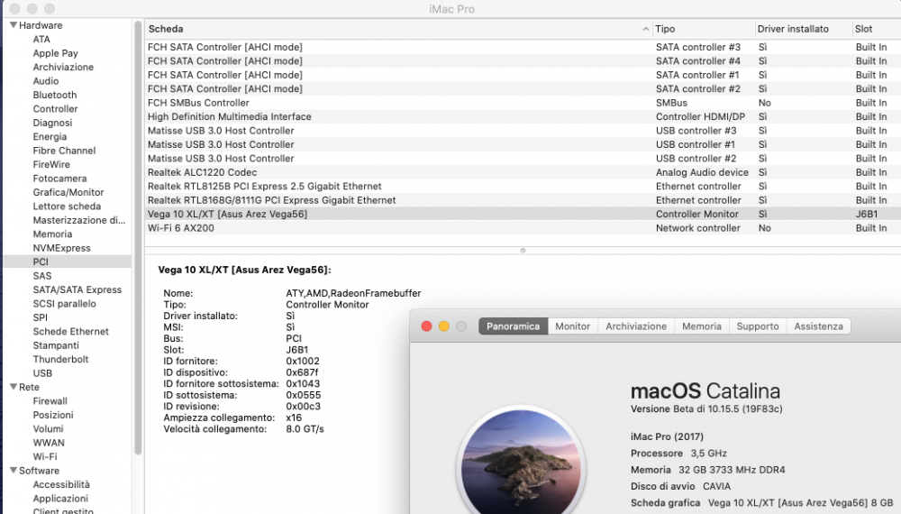Select Stampanti in the sidebar
901x514 pixels.
pos(56,345)
